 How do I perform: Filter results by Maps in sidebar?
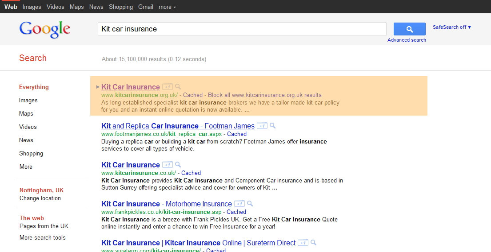tap(26, 114)
